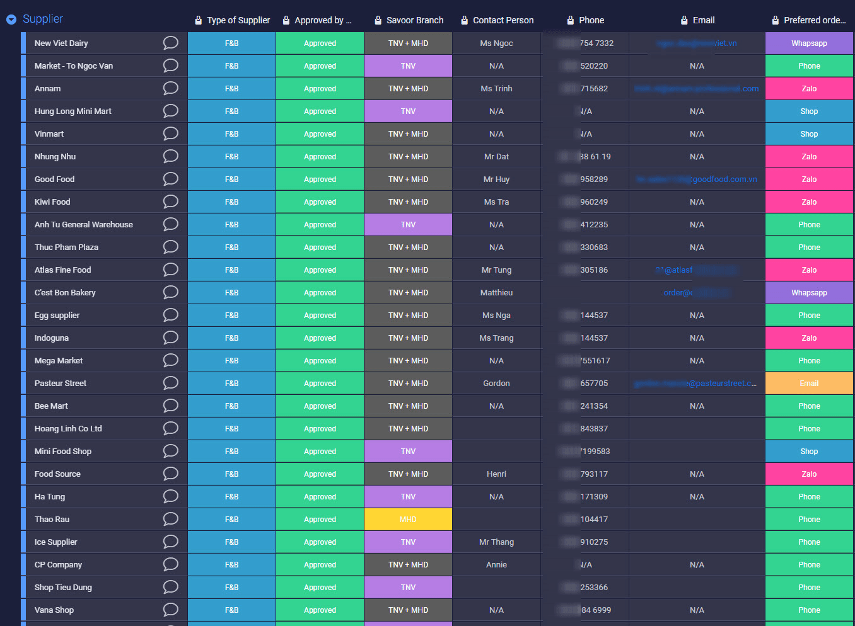Open conversation for Pasteur Street
855x626 pixels.
(x=171, y=383)
